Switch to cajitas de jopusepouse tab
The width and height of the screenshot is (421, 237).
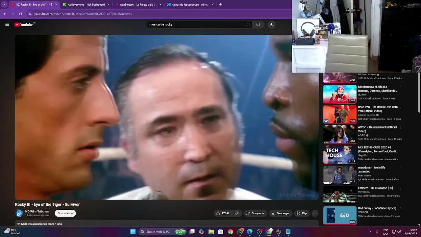190,5
